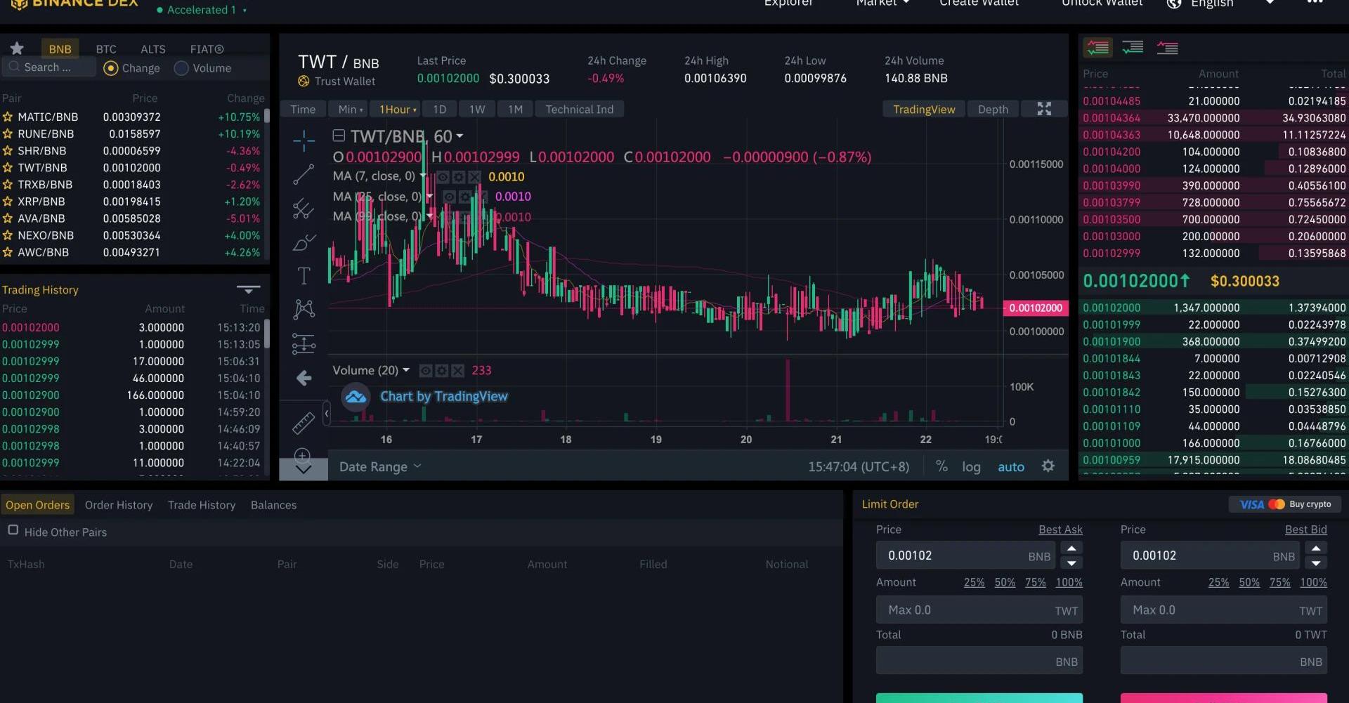The height and width of the screenshot is (703, 1349).
Task: Switch to the ALTS market tab
Action: click(x=153, y=48)
